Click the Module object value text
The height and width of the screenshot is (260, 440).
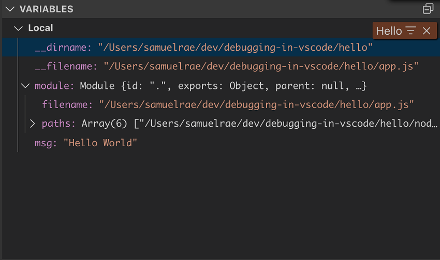(x=224, y=86)
